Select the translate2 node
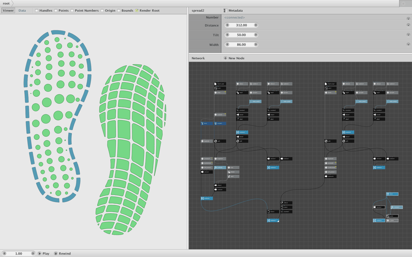 coord(273,110)
